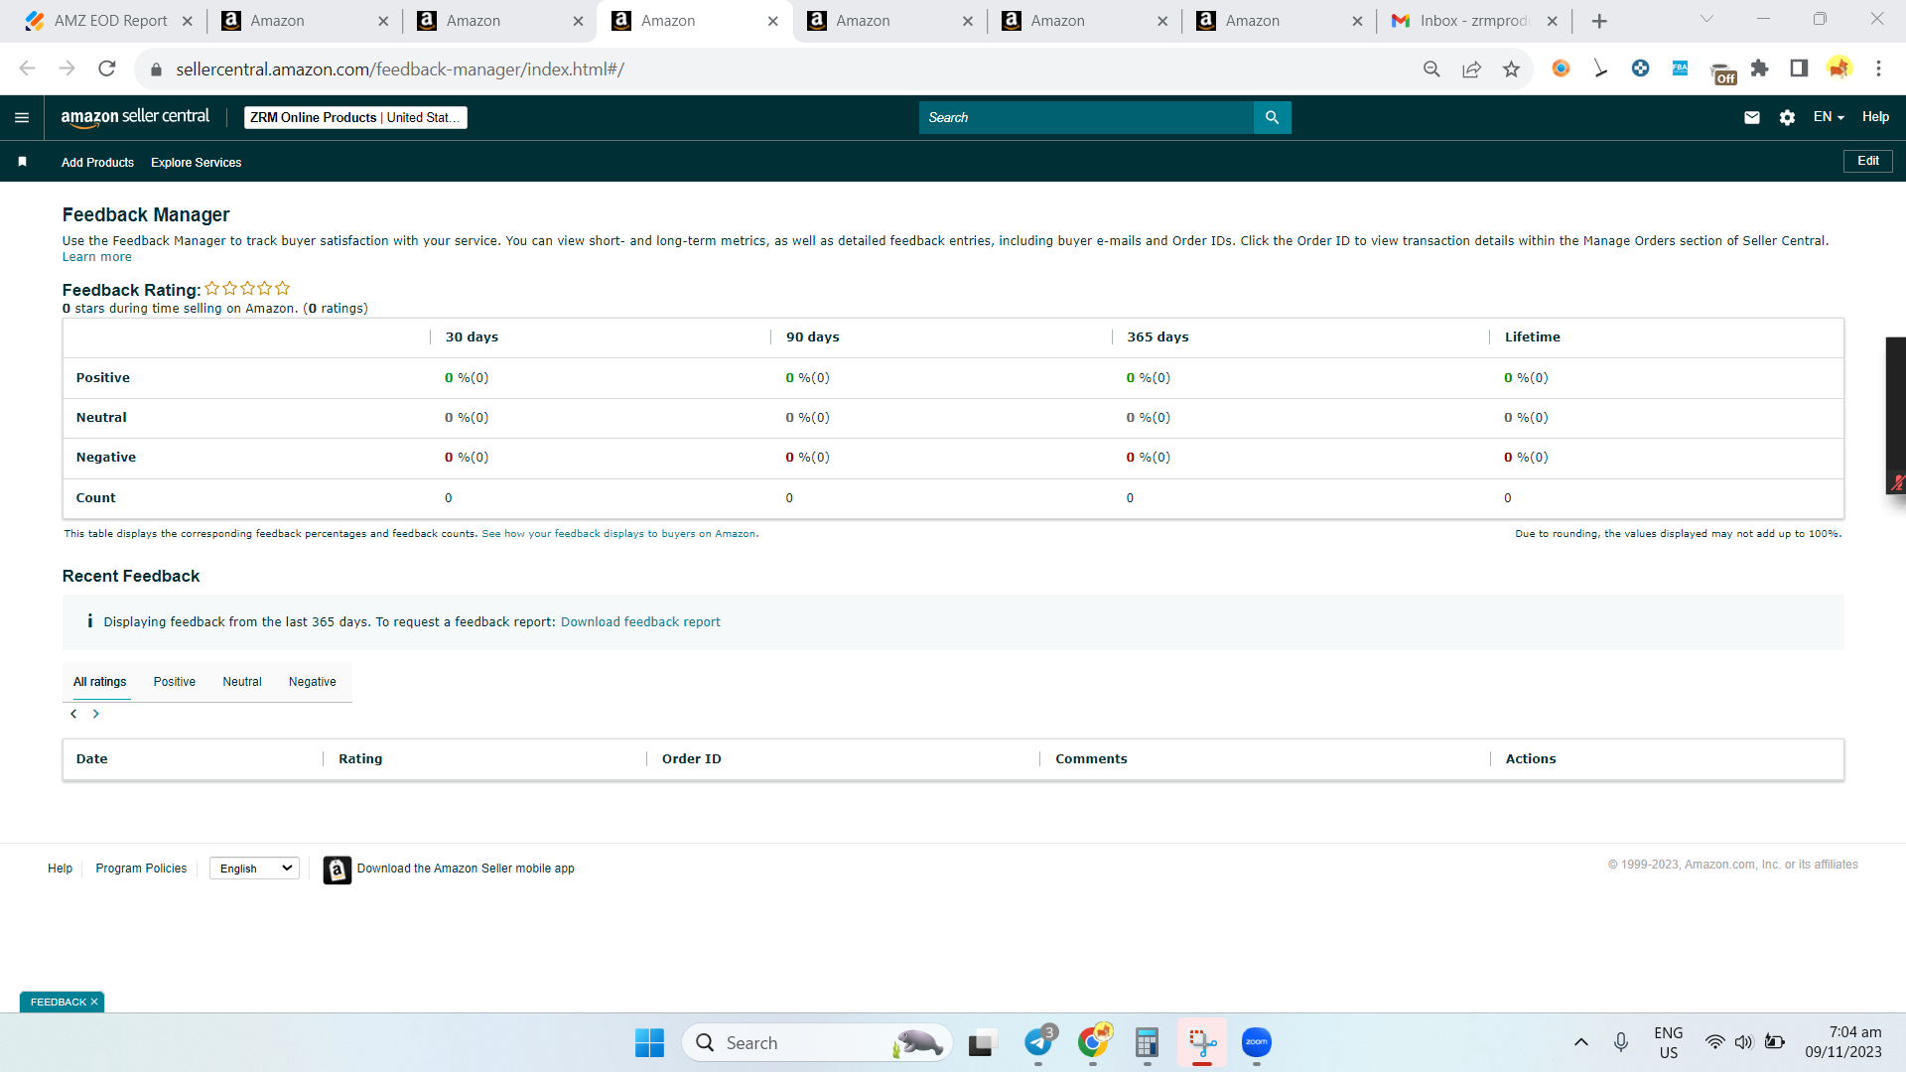This screenshot has width=1906, height=1072.
Task: Select the Negative feedback tab
Action: pyautogui.click(x=313, y=682)
